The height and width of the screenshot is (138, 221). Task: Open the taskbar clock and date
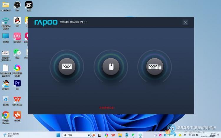(x=208, y=135)
